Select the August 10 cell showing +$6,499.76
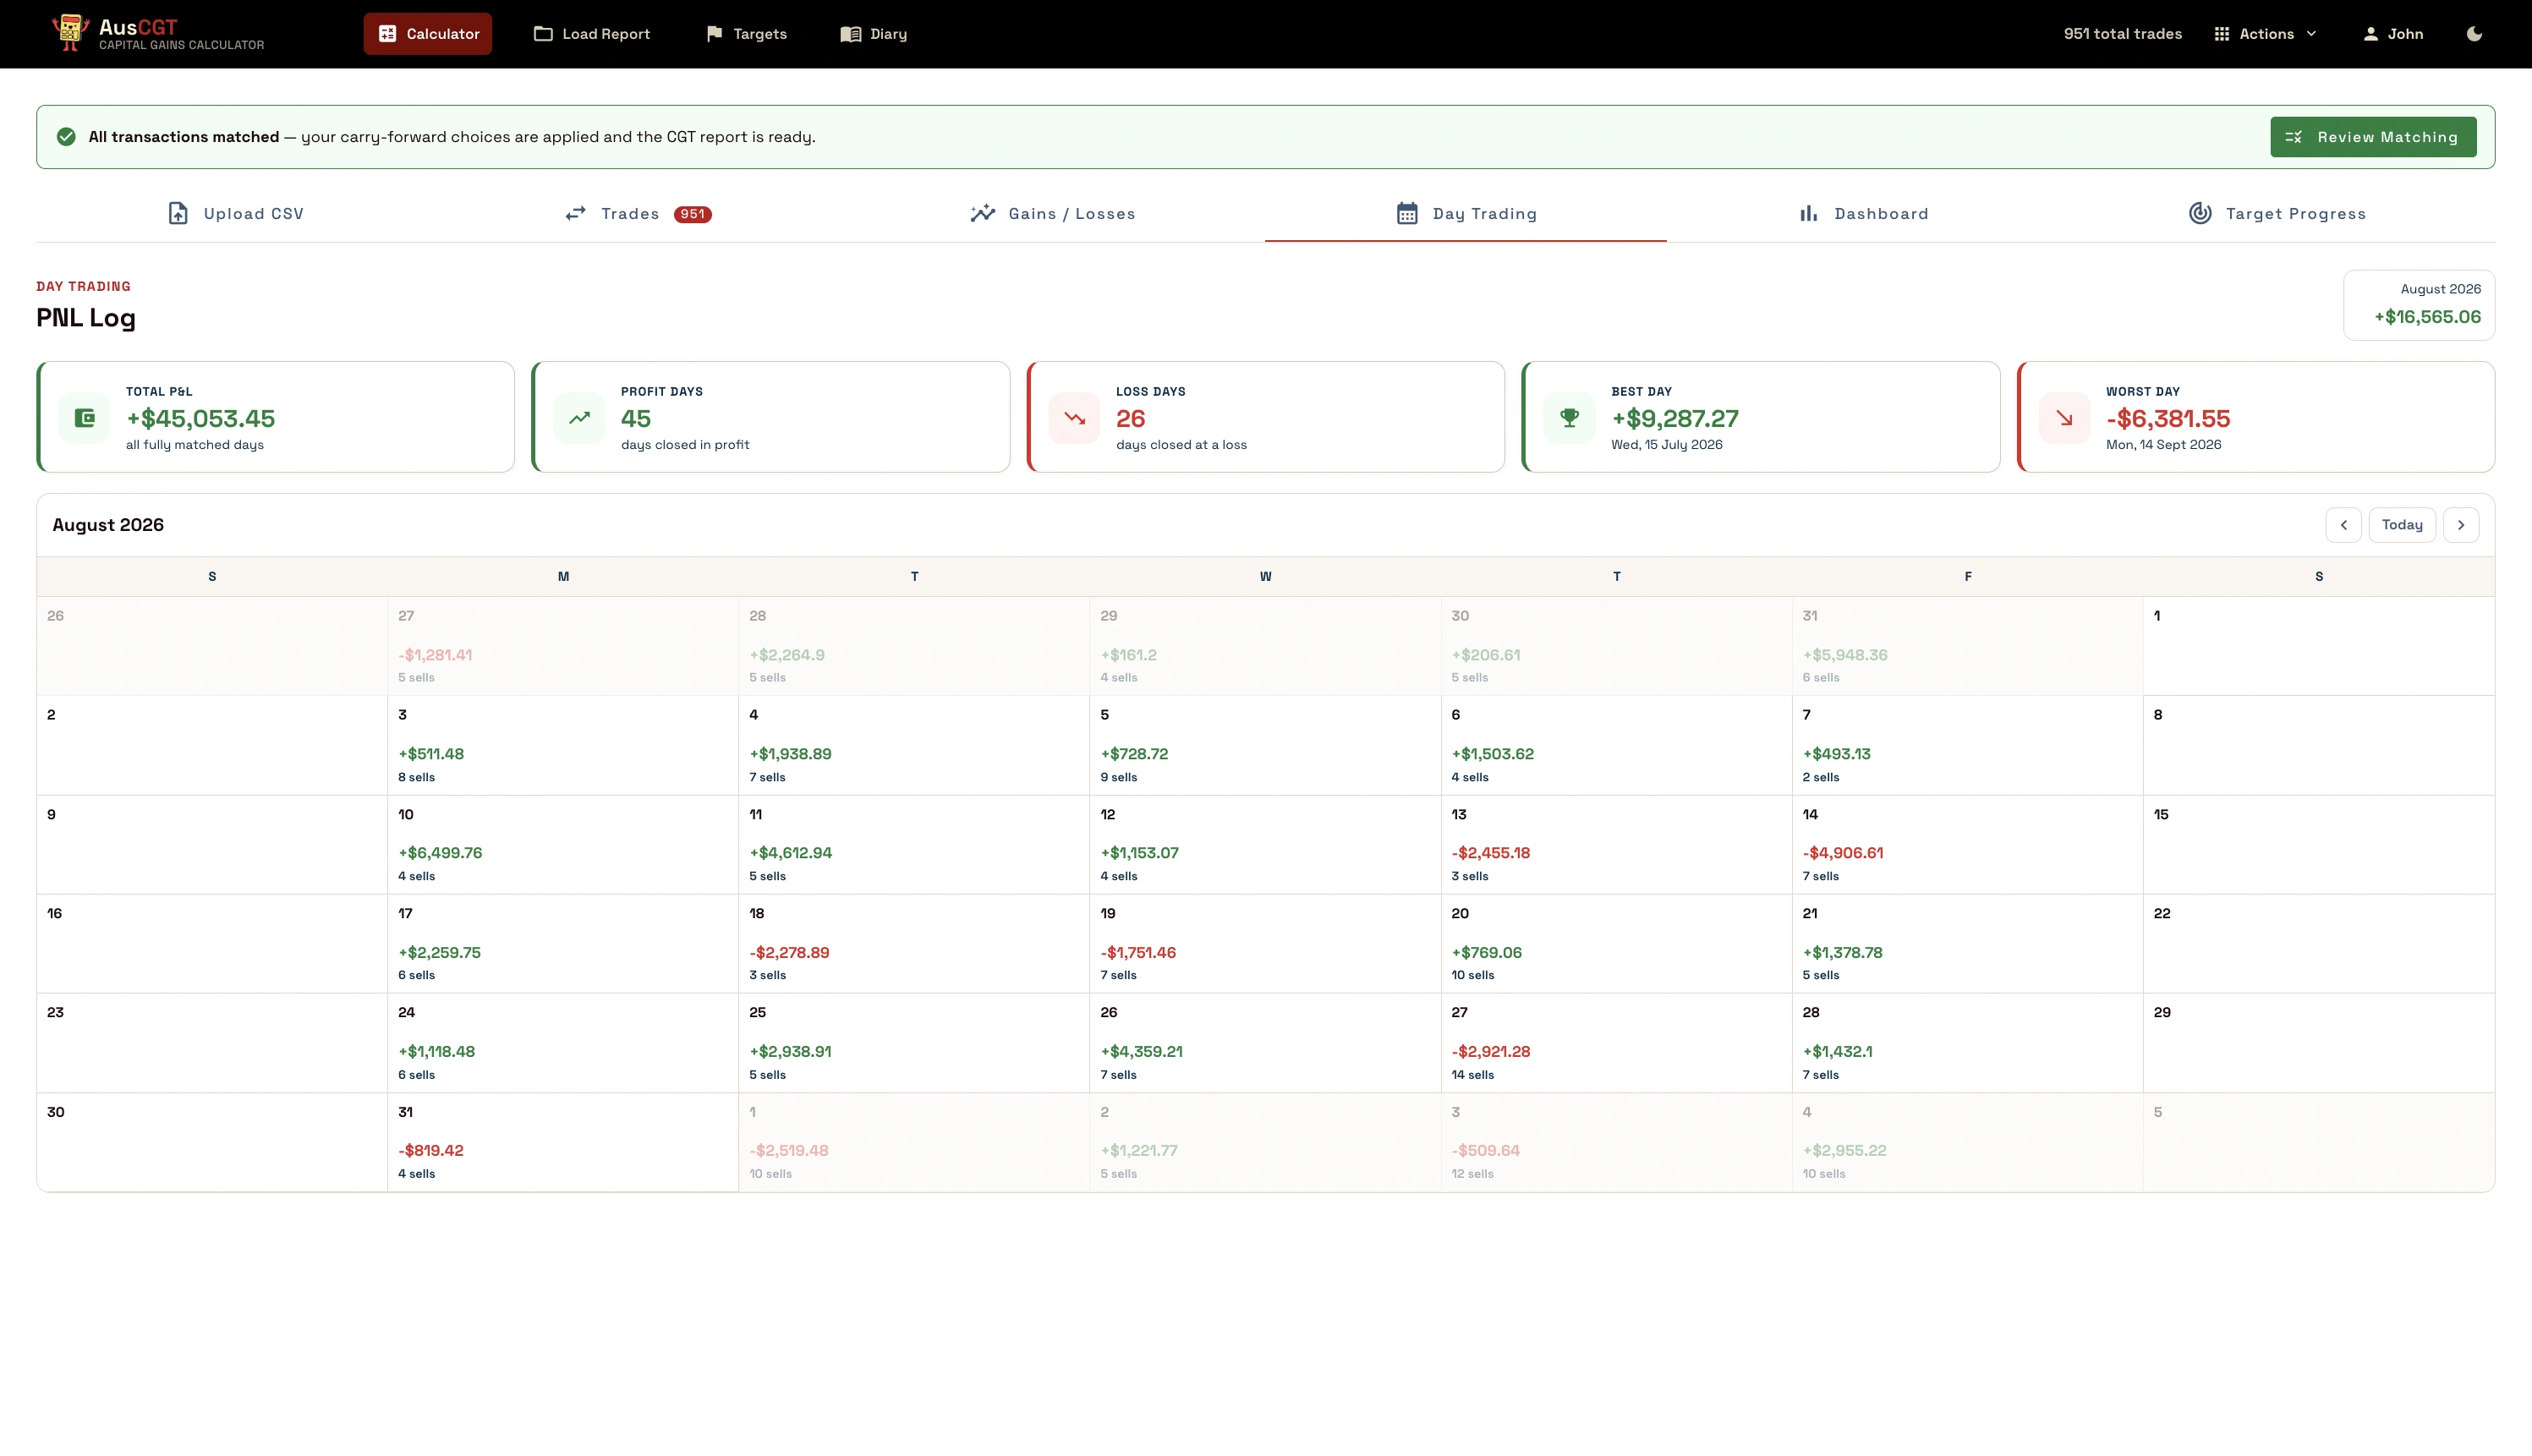2532x1456 pixels. point(563,845)
